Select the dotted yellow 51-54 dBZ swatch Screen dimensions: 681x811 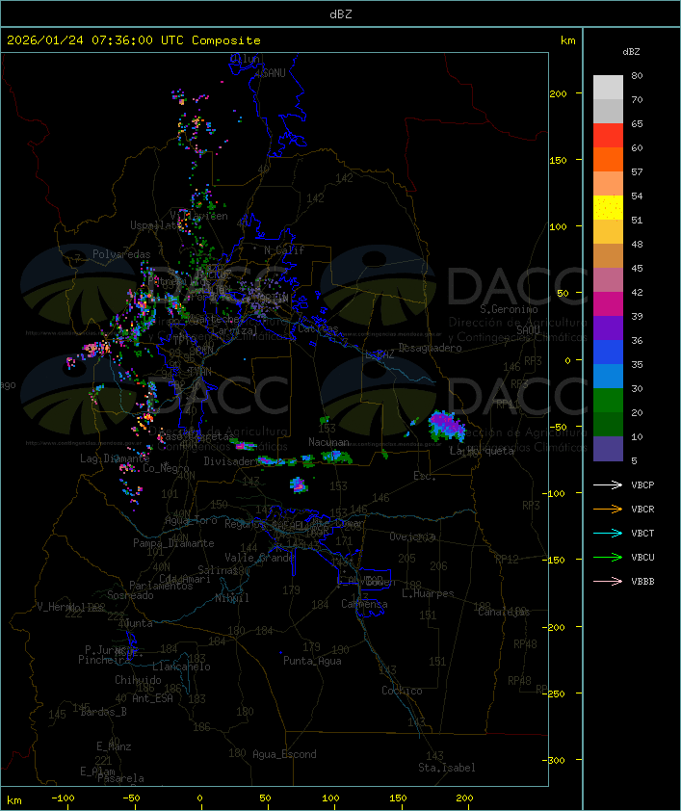[x=608, y=208]
